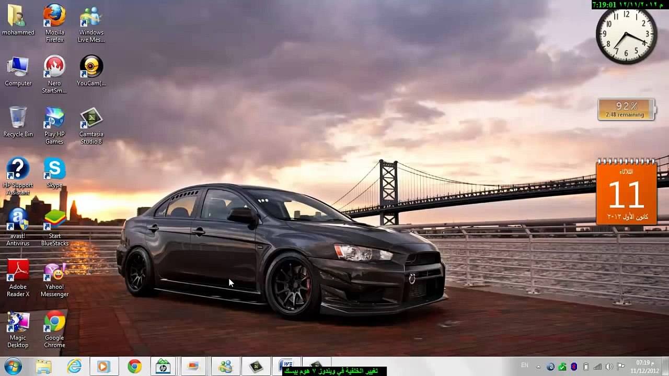
Task: Open the Recycle Bin
Action: pos(18,118)
